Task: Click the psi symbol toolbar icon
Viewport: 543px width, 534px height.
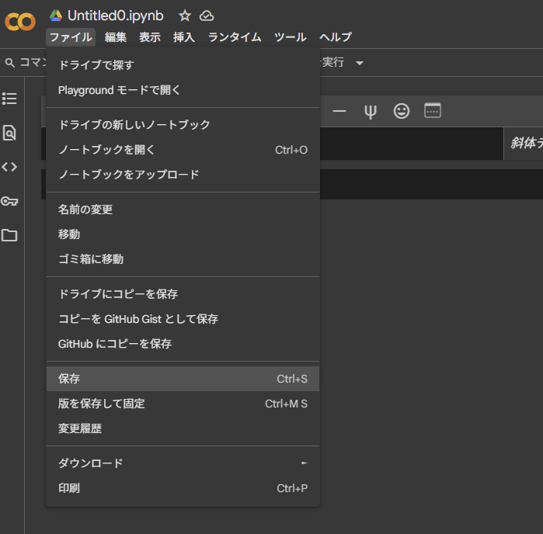Action: click(x=371, y=111)
